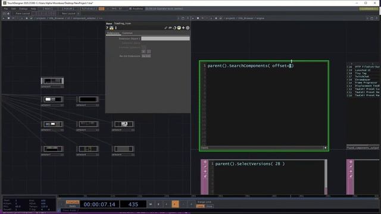Switch timeline display to Beats
Screen dimensions: 381x214
(73, 206)
